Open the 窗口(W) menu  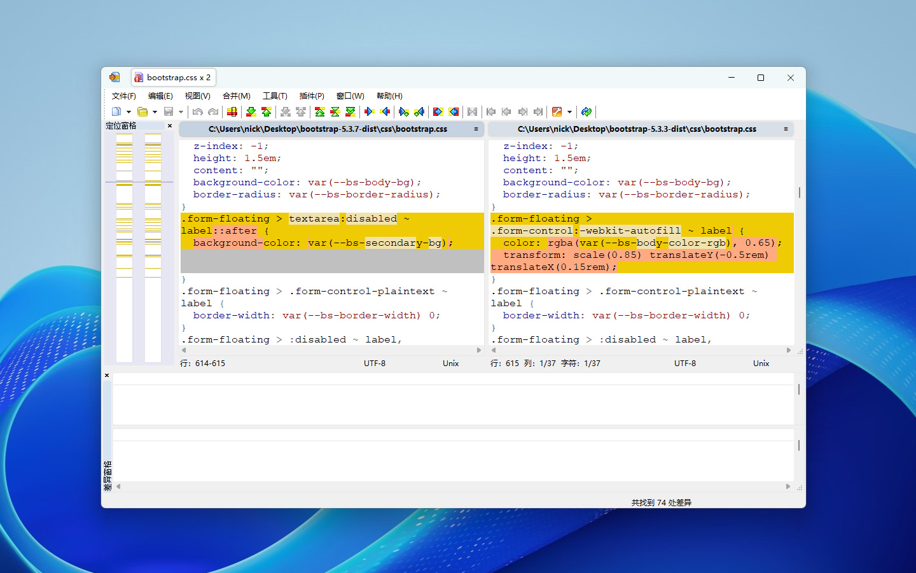point(350,96)
